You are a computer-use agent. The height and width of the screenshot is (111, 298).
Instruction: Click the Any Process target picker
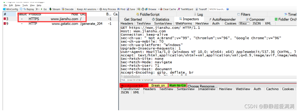click(108, 9)
